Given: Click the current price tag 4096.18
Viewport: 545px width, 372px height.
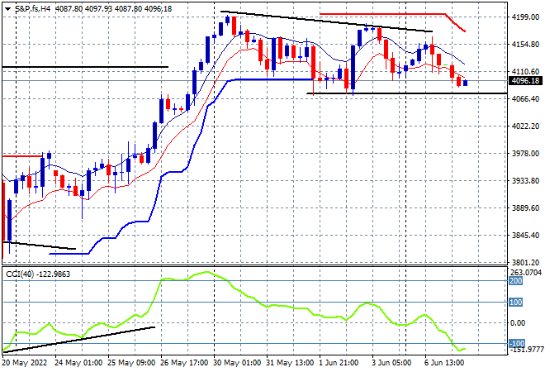Looking at the screenshot, I should [525, 81].
